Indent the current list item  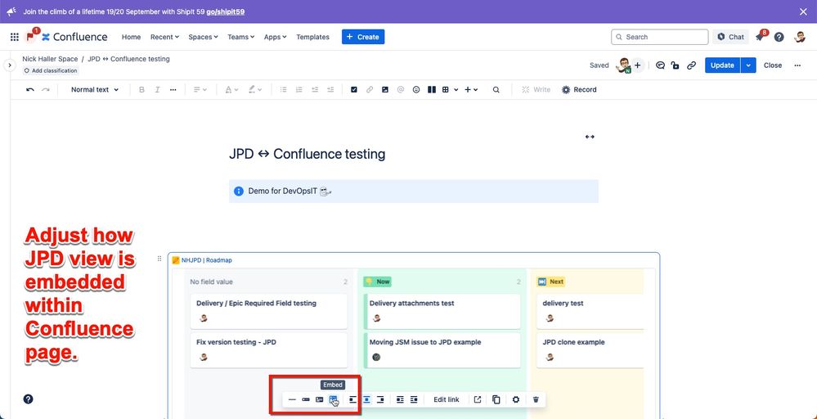tap(330, 90)
